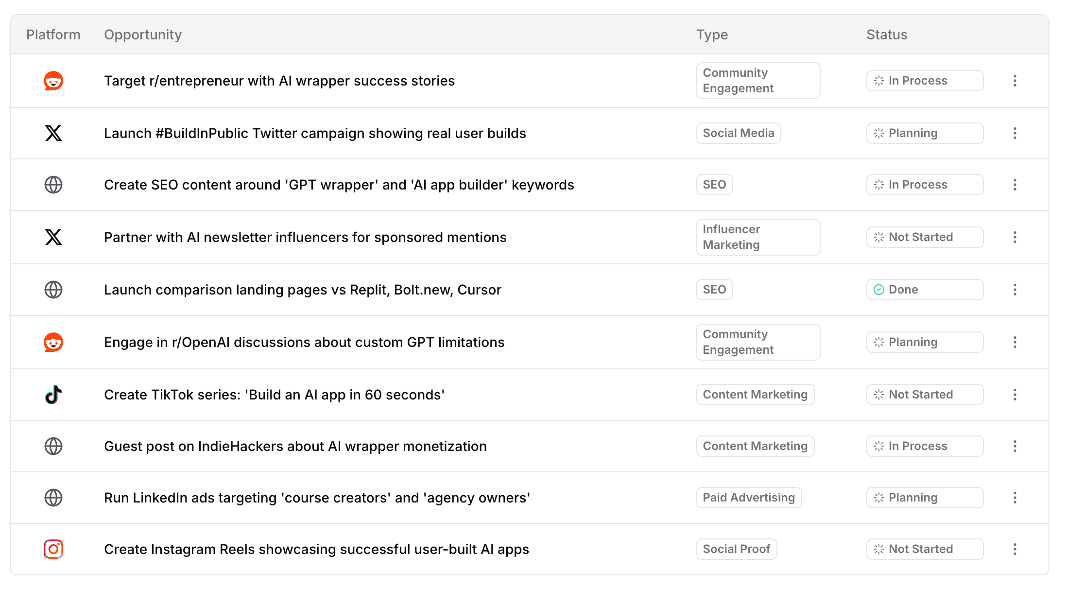
Task: Click Community Engagement tag on r/entrepreneur row
Action: click(758, 81)
